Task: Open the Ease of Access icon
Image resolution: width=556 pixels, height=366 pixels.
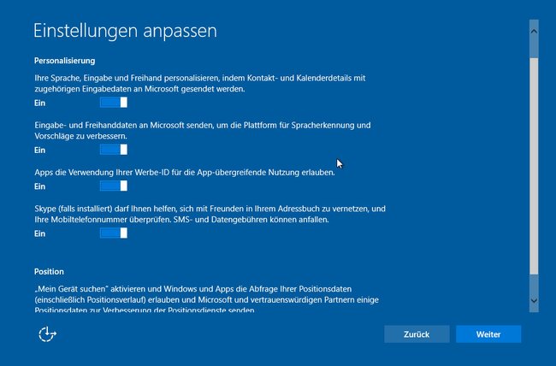Action: (x=47, y=334)
